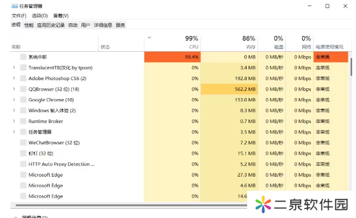356x218 pixels.
Task: Switch to the 详细信息 tab
Action: [103, 25]
